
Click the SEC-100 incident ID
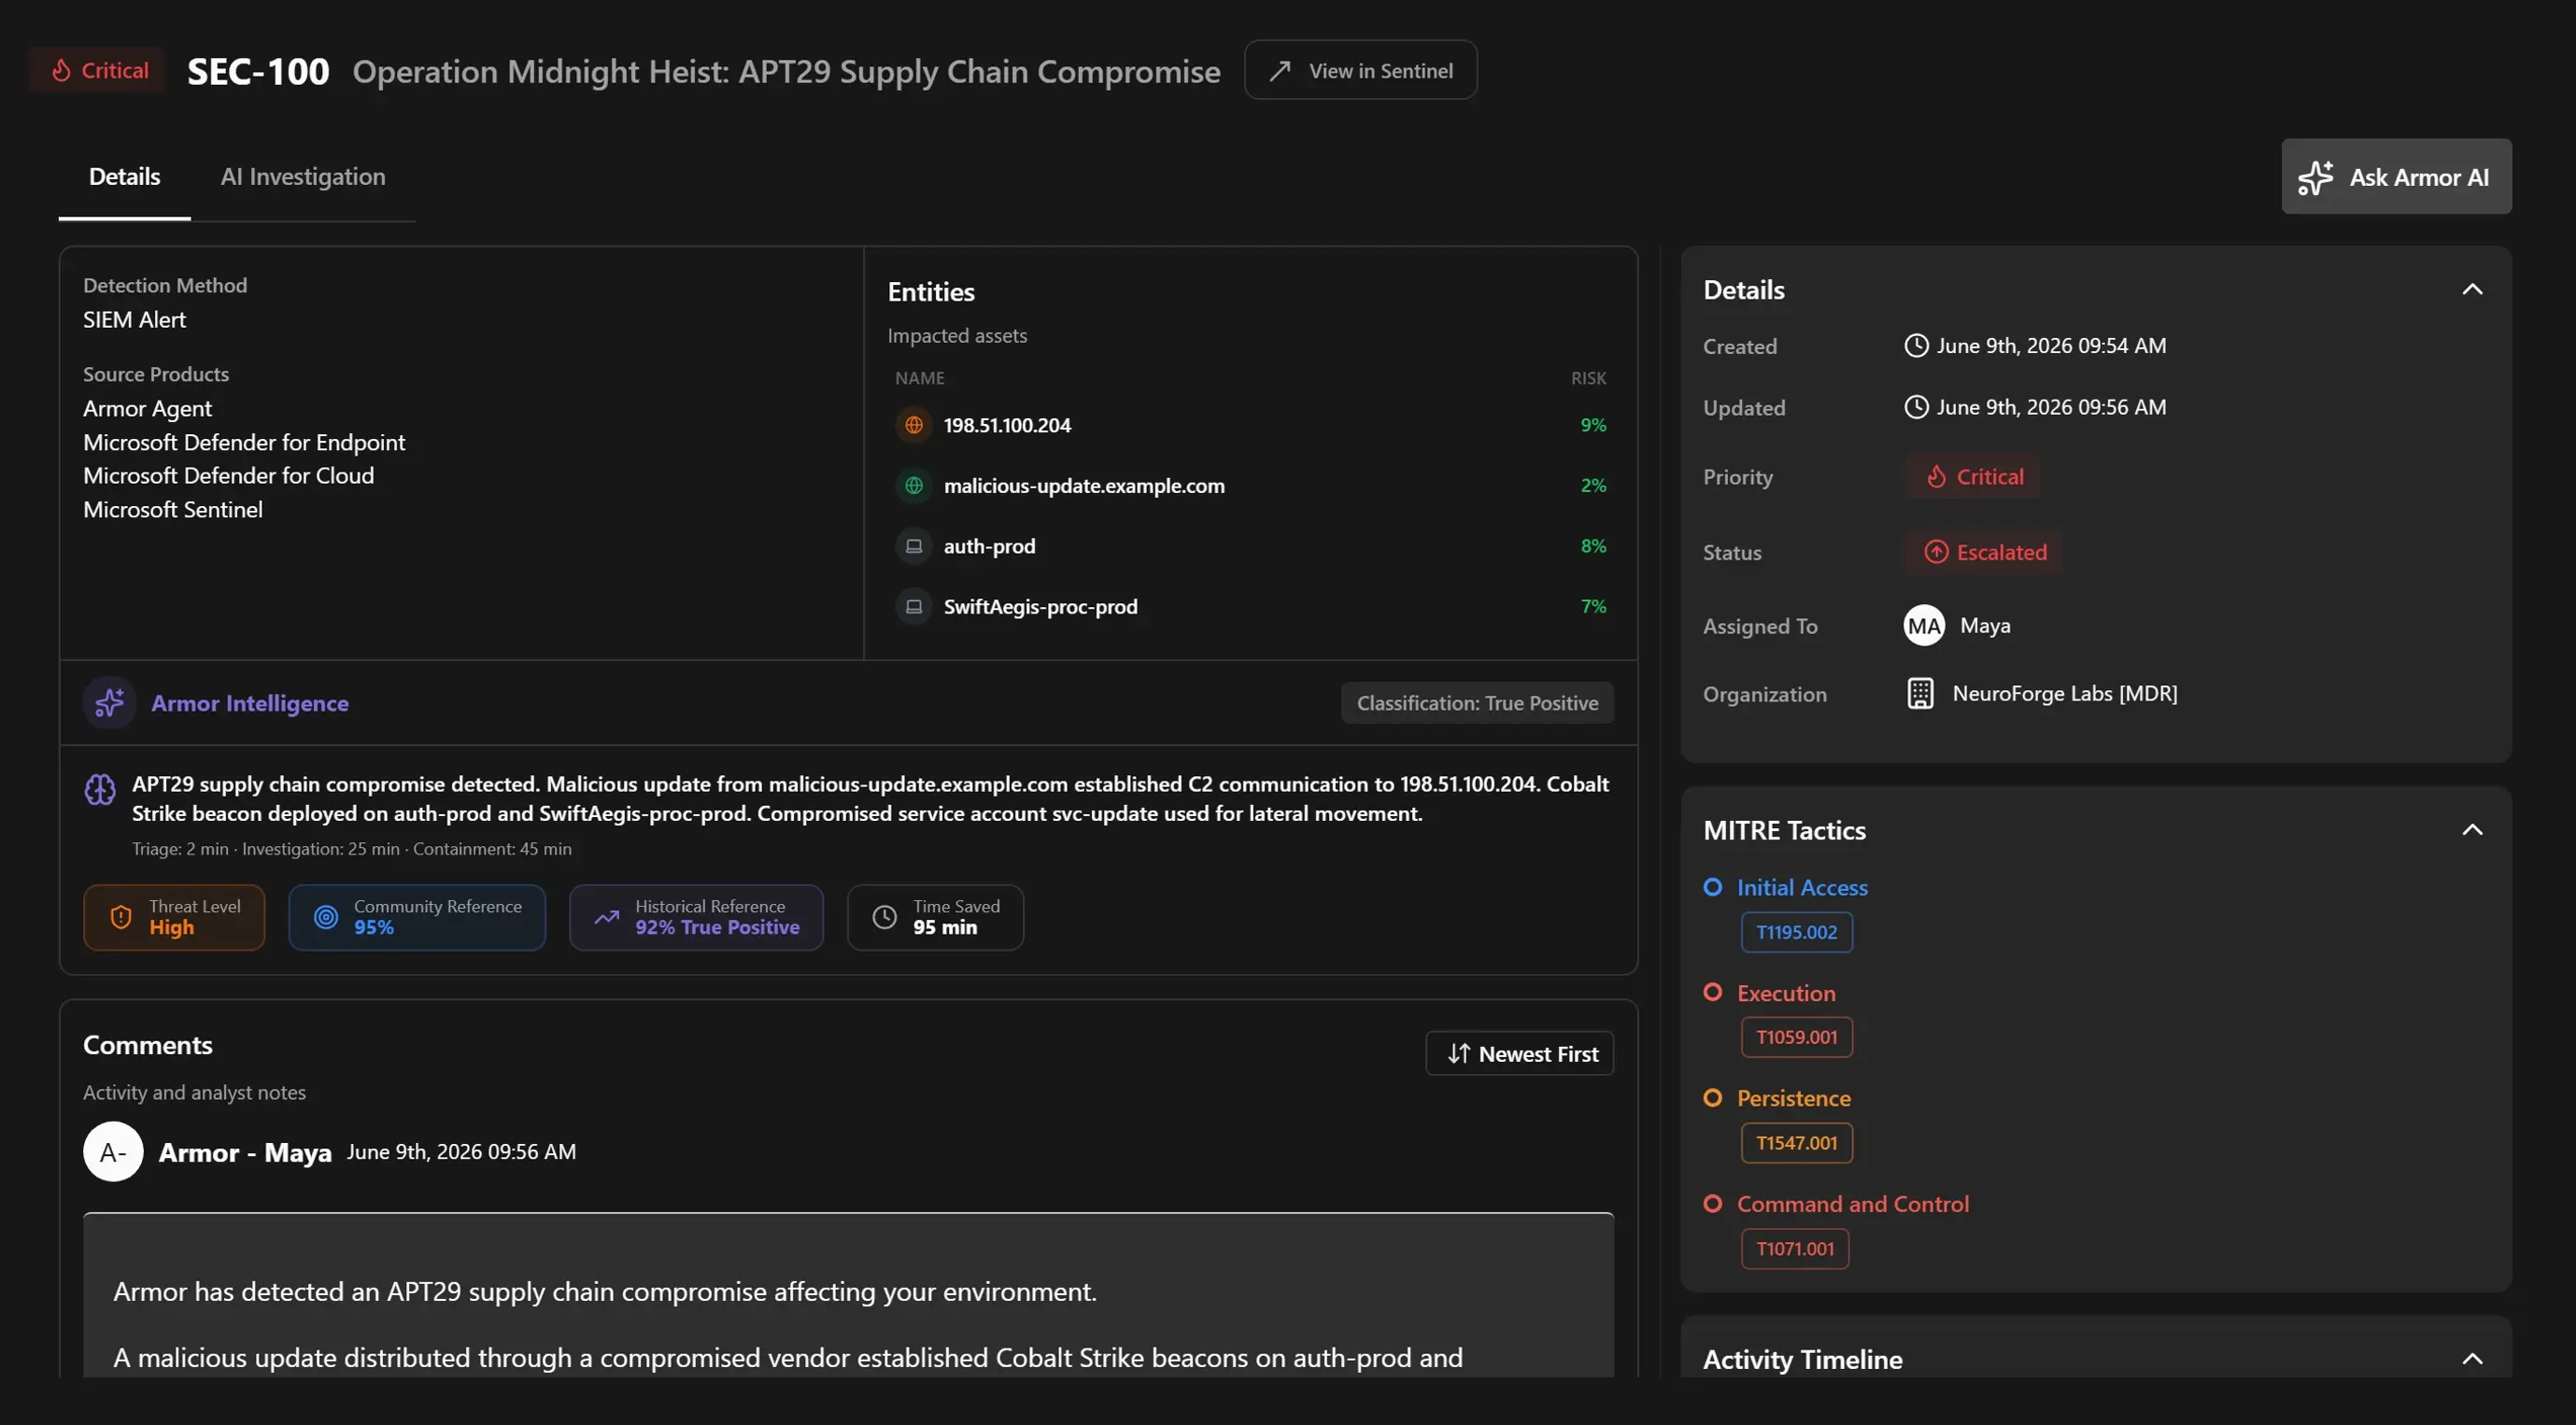[x=258, y=71]
